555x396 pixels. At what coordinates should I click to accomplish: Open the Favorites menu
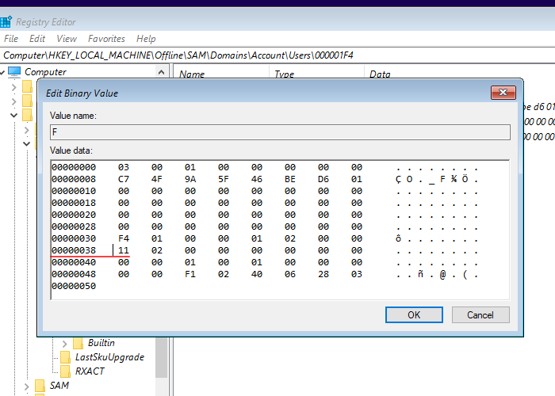pyautogui.click(x=106, y=39)
